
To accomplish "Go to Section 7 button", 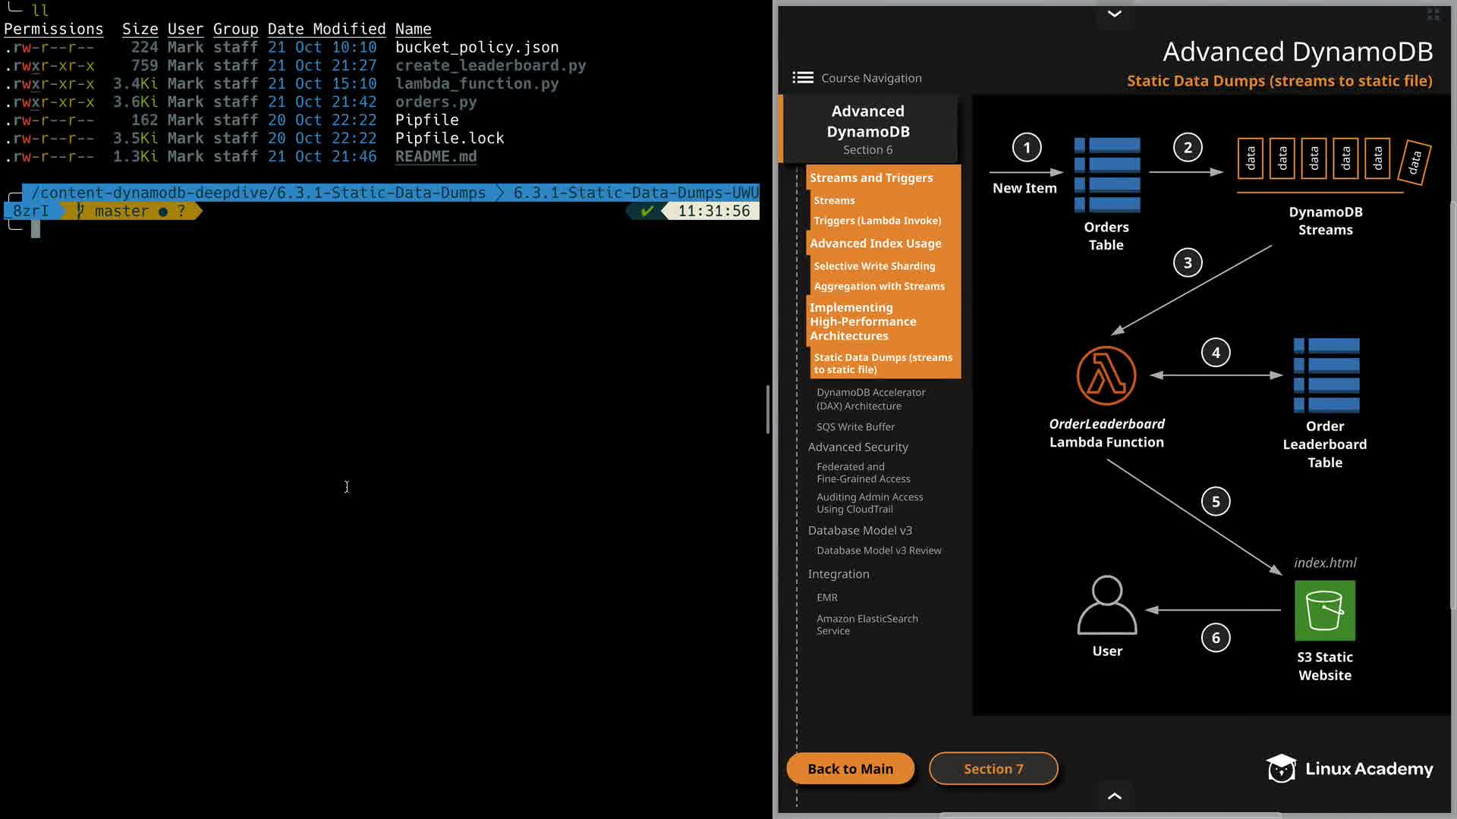I will click(x=993, y=768).
